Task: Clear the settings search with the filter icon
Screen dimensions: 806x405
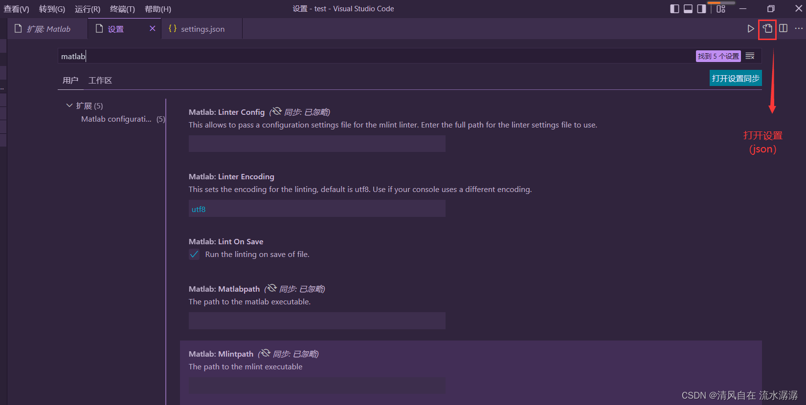Action: click(x=750, y=56)
